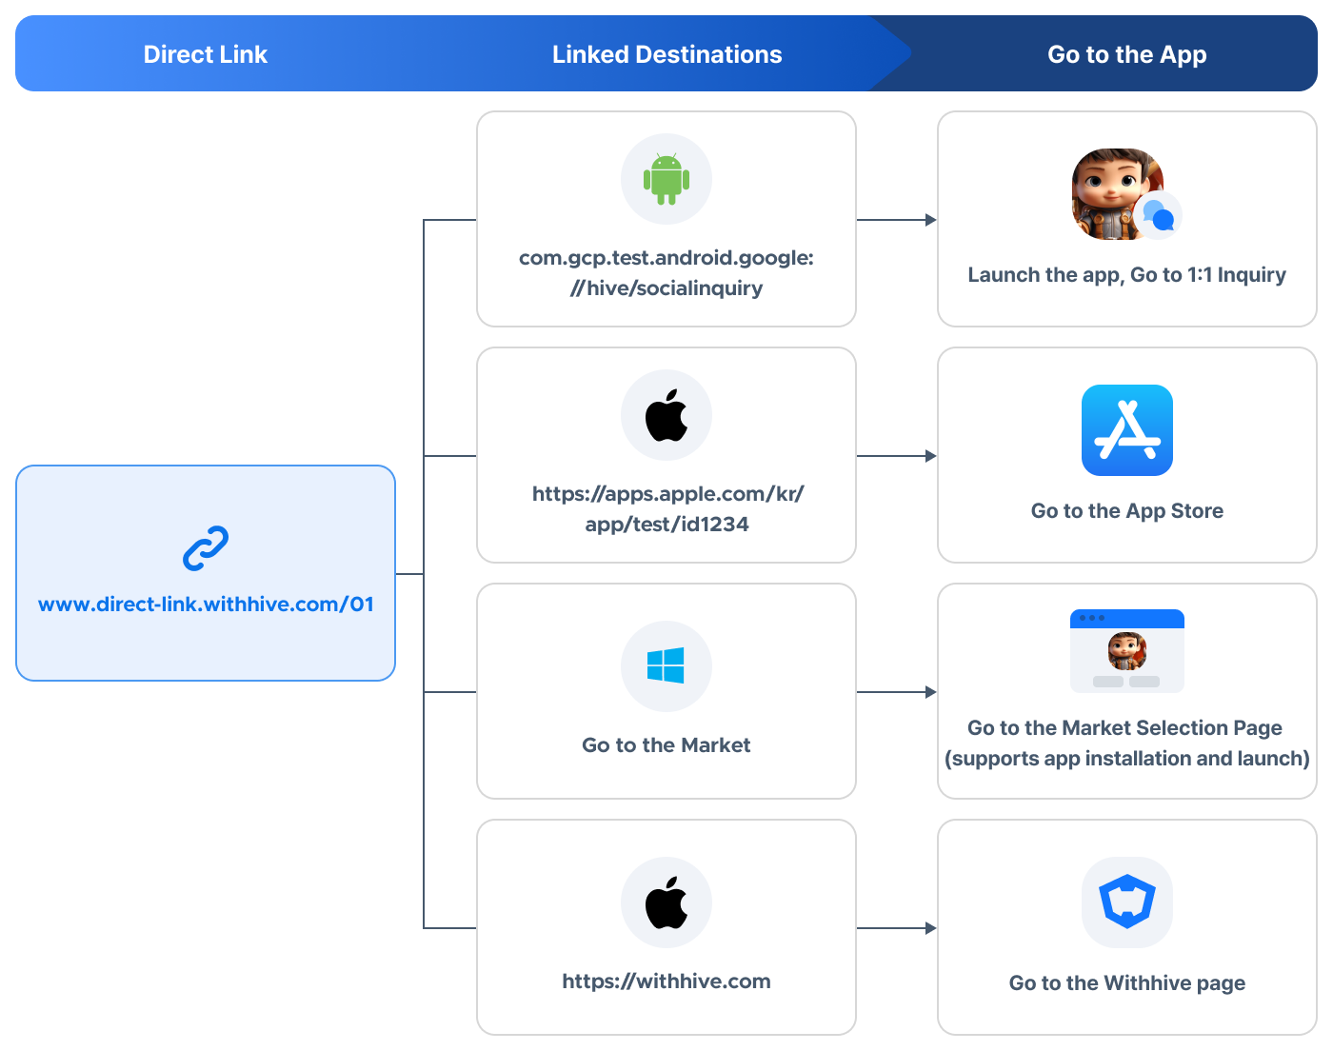
Task: Click the 'Go to the App Store' label
Action: click(1127, 511)
